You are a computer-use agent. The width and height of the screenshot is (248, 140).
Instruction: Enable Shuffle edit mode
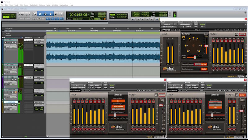tap(6, 15)
